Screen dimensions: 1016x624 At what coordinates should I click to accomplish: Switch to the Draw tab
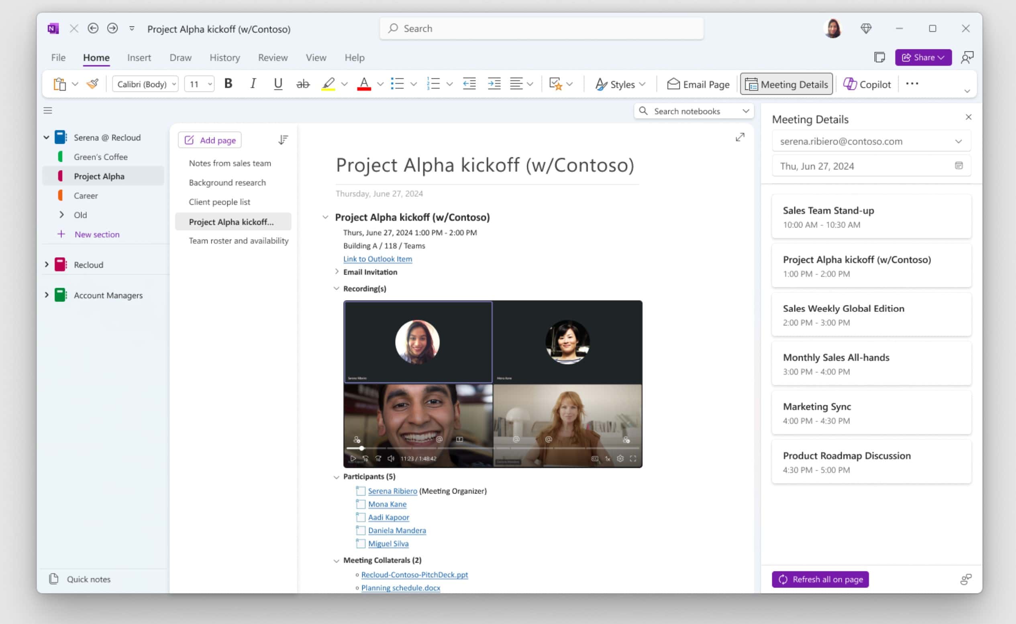(x=180, y=58)
